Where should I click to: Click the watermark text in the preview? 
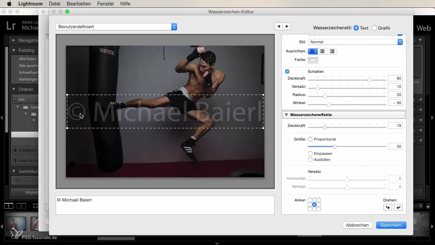(165, 111)
